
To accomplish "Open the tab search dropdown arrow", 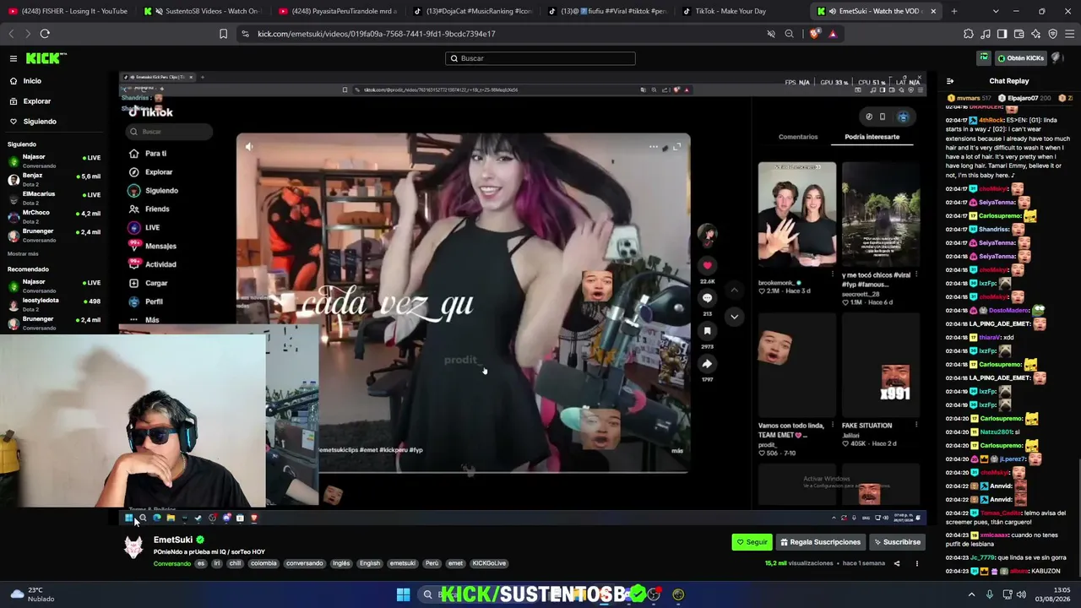I will point(996,11).
